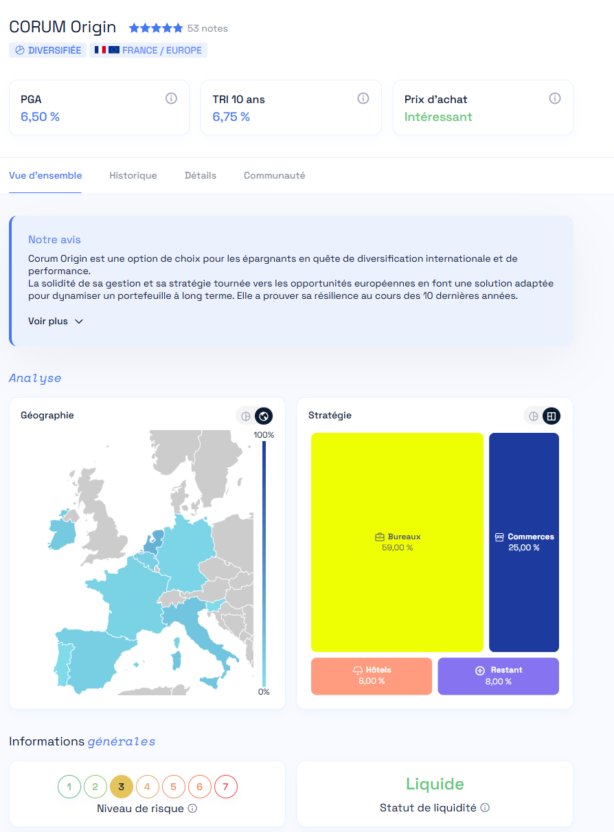Click the PGA 6,50 % value

(x=40, y=117)
